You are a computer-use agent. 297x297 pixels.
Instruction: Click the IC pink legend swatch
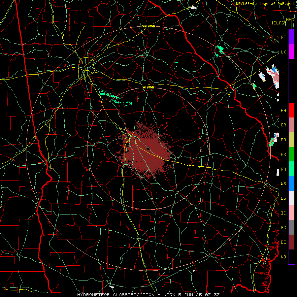(x=291, y=213)
